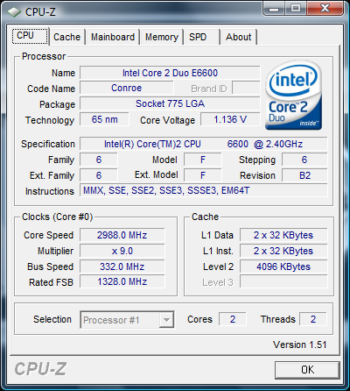350x391 pixels.
Task: Click the Core Voltage value 1.136 V
Action: pos(230,119)
